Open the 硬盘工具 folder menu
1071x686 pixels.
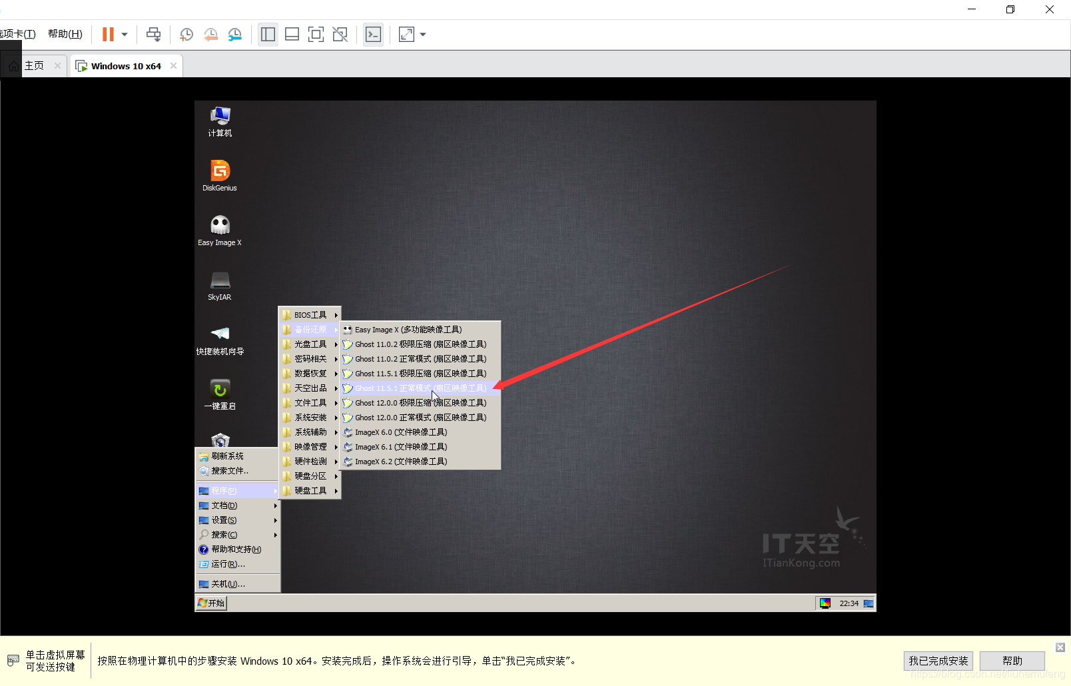(x=310, y=491)
